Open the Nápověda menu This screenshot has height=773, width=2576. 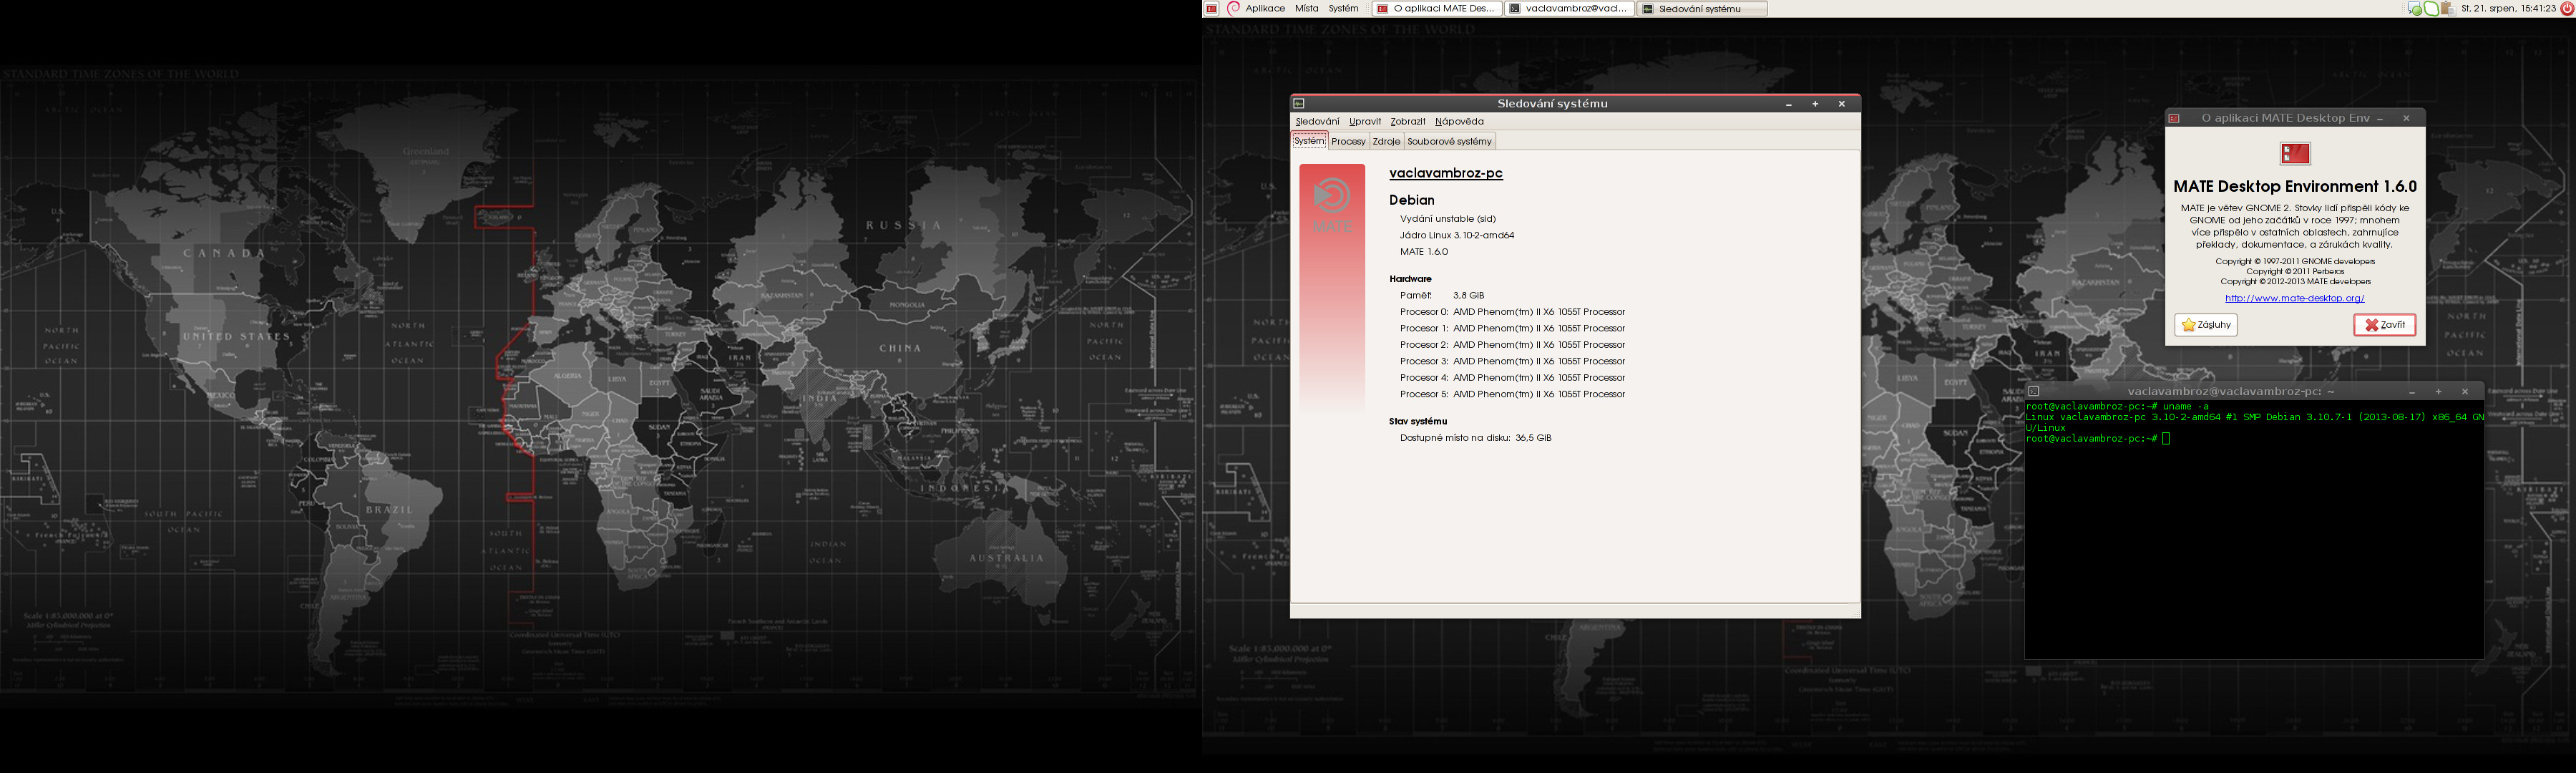pyautogui.click(x=1459, y=121)
